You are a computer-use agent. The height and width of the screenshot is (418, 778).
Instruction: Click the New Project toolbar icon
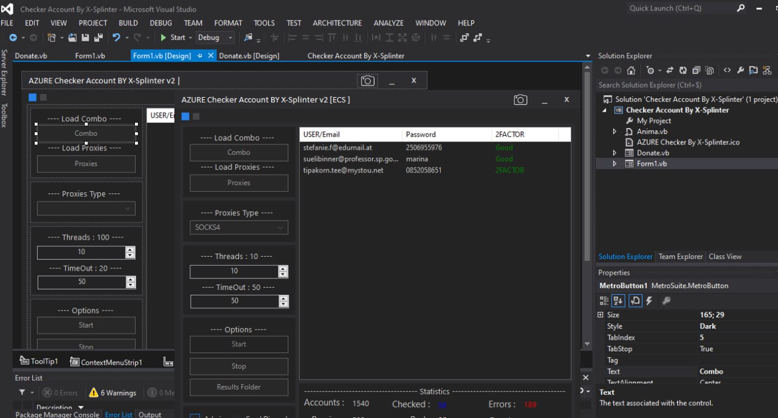[52, 38]
